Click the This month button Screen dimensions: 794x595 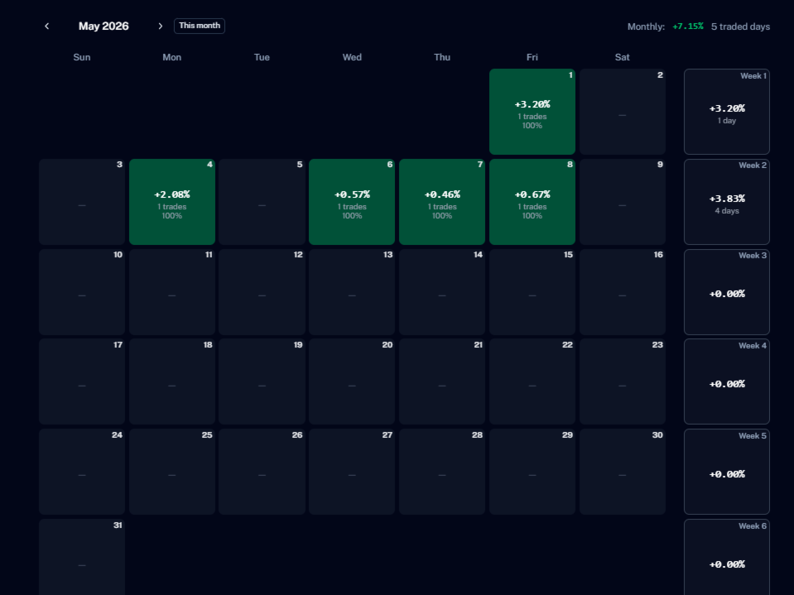point(200,26)
